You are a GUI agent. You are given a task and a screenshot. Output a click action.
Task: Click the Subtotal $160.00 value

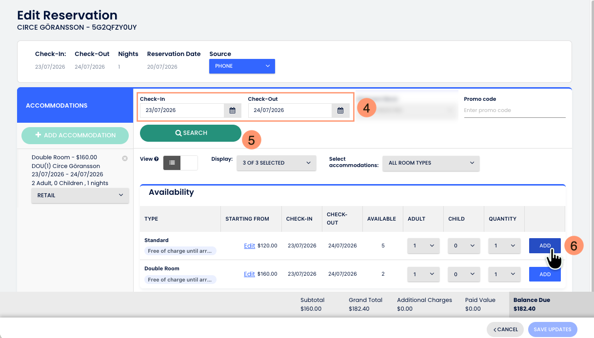click(x=311, y=309)
